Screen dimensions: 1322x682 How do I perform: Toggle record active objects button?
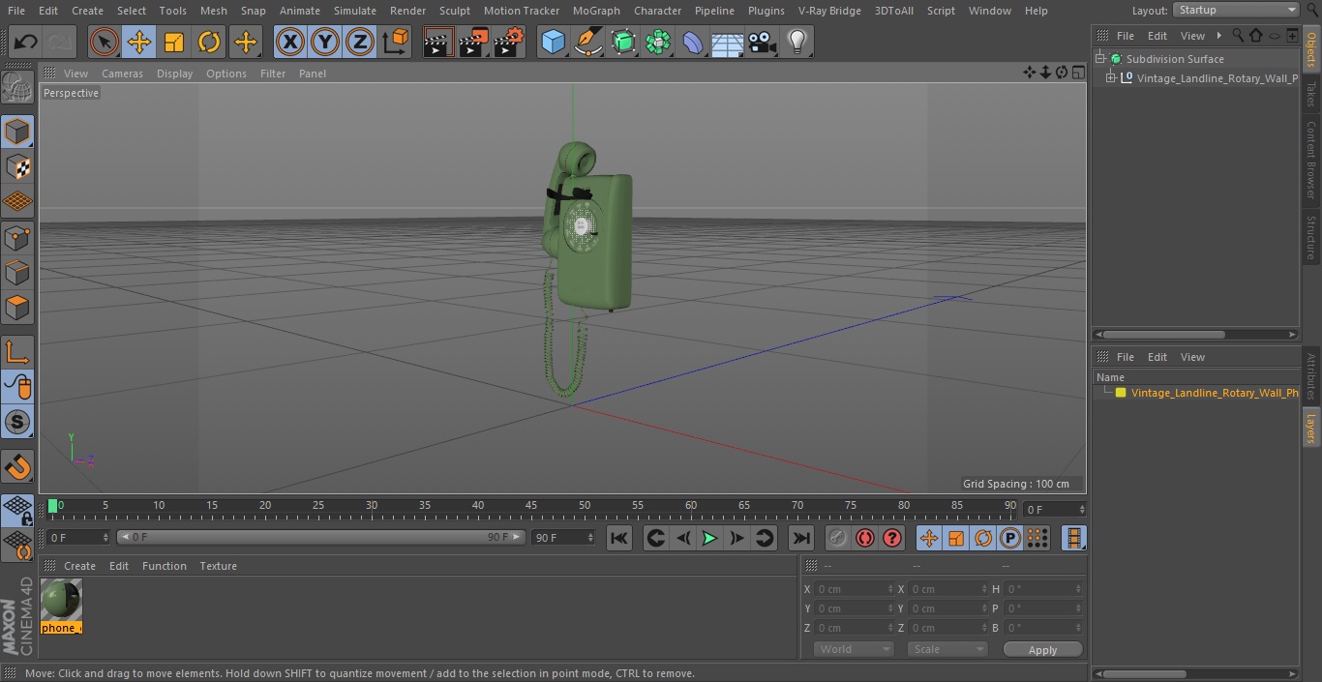click(x=838, y=538)
